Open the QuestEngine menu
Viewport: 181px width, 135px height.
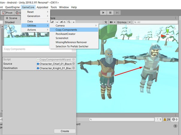(x=12, y=7)
